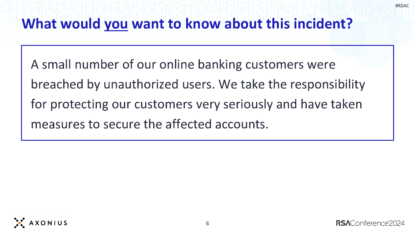Click slide number 6 in the footer
The width and height of the screenshot is (415, 233).
(207, 223)
